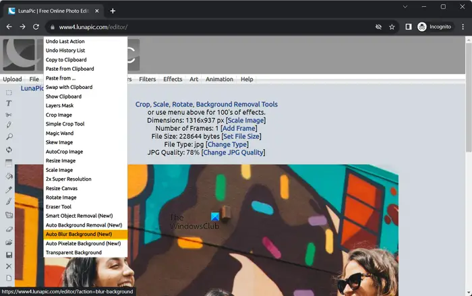472x296 pixels.
Task: Select Auto Blur Background (New!)
Action: 86,234
